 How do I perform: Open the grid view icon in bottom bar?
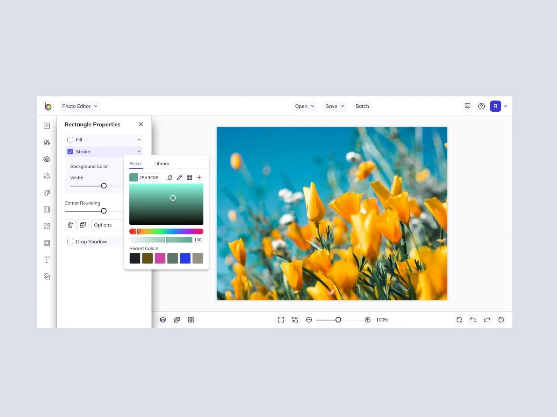[x=191, y=320]
